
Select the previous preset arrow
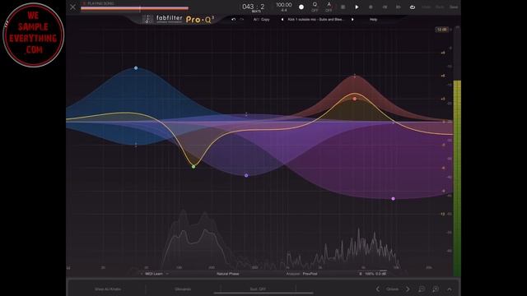tap(282, 20)
